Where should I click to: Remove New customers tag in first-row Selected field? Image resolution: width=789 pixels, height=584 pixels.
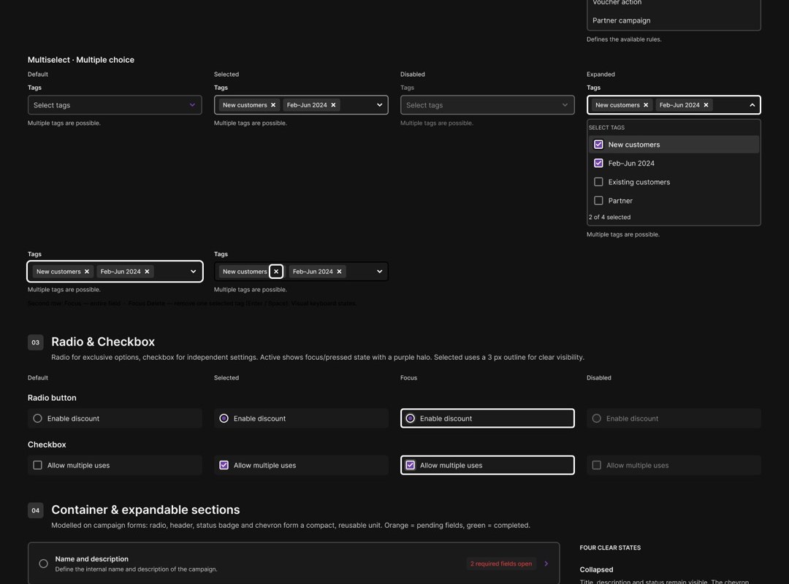point(273,105)
